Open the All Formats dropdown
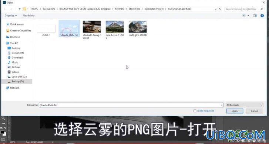 point(245,105)
